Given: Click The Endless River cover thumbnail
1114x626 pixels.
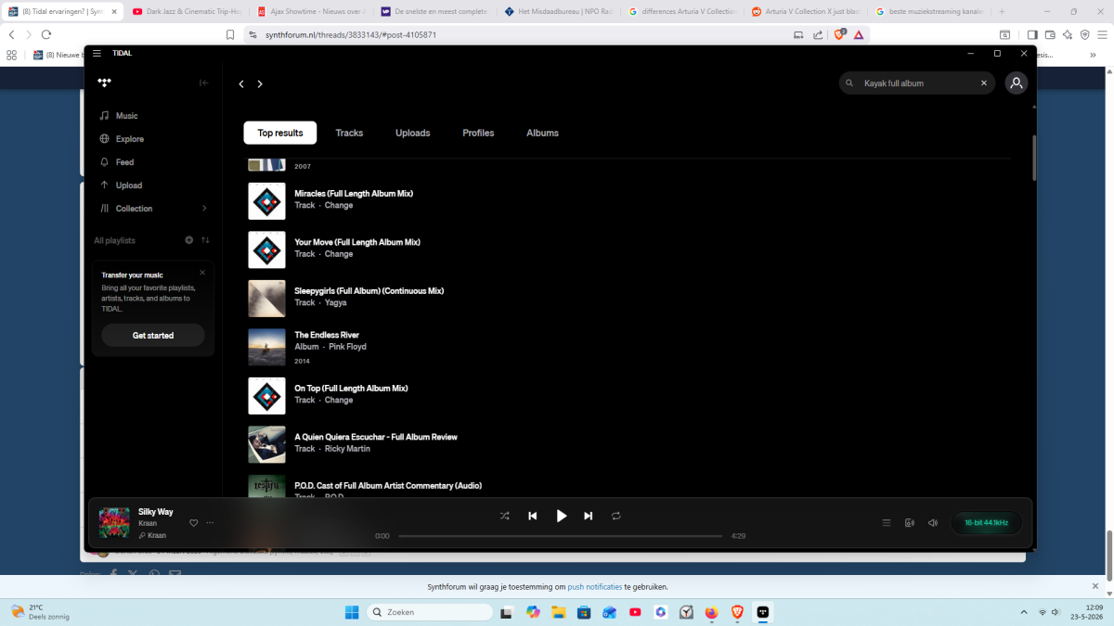Looking at the screenshot, I should click(266, 348).
